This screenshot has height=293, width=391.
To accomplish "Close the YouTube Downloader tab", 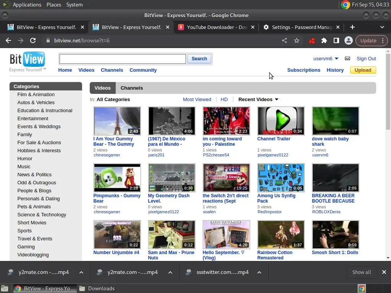I will 253,27.
